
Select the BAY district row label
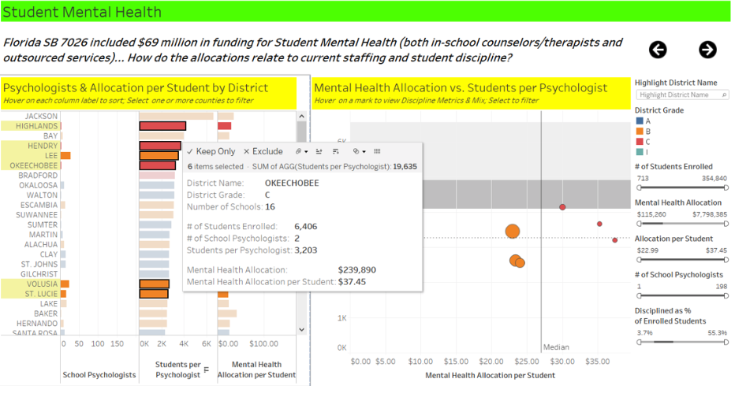[x=50, y=135]
